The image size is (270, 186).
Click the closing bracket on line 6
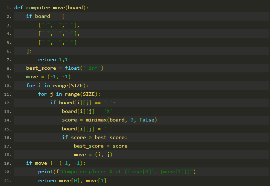[x=28, y=51]
